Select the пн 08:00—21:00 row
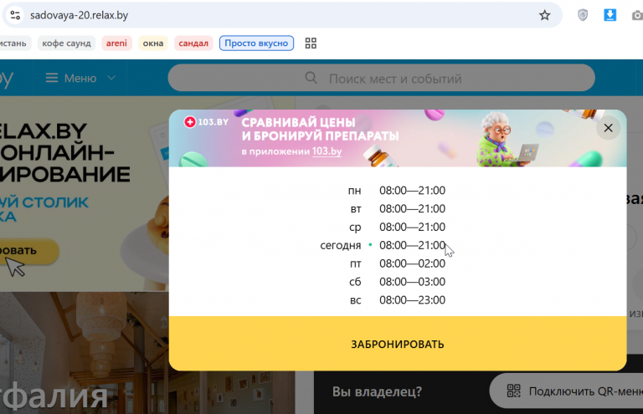The image size is (643, 414). pos(396,191)
